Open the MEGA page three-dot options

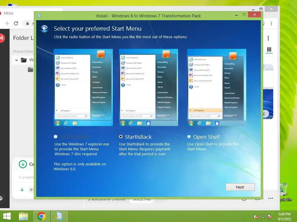coord(268,38)
